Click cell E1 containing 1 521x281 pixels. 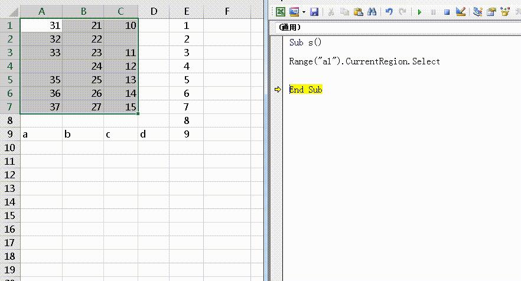(187, 25)
